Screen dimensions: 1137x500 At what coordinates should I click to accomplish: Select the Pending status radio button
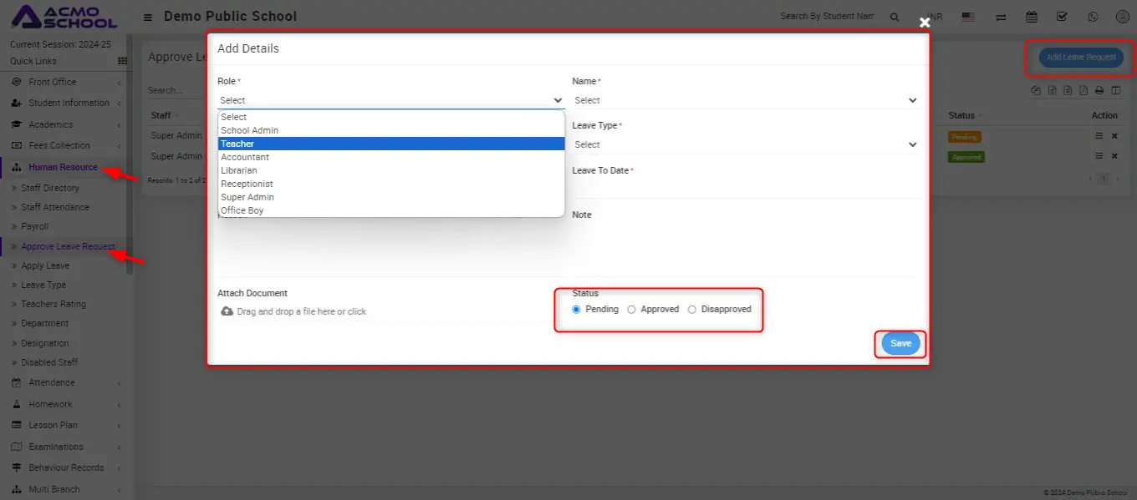(577, 310)
